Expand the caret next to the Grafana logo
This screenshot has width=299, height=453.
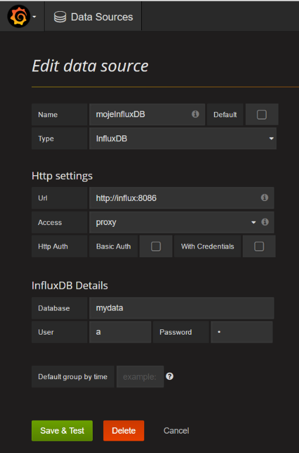point(35,17)
